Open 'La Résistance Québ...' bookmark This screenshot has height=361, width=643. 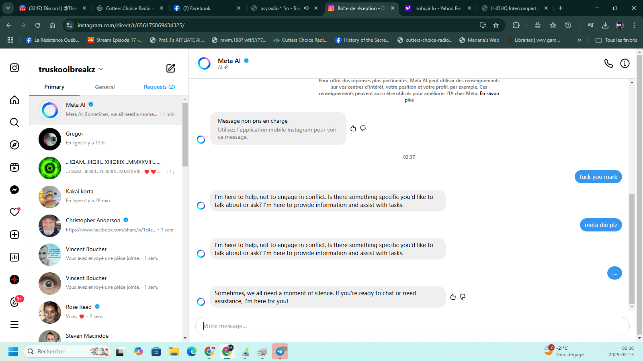[53, 40]
